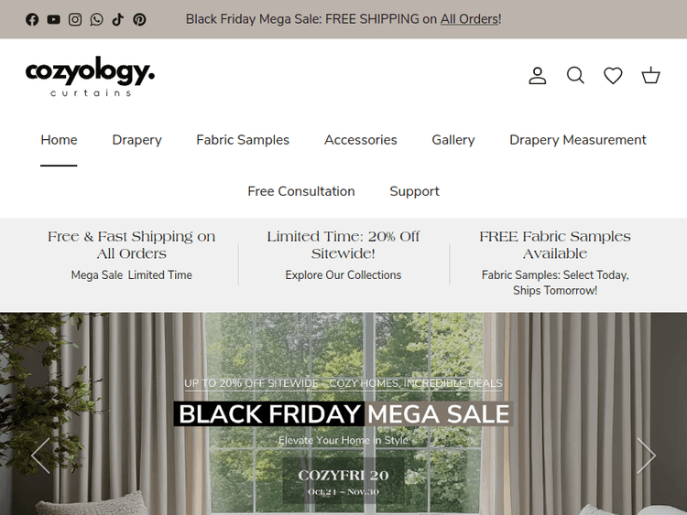
Task: Open WhatsApp chat icon
Action: tap(96, 19)
